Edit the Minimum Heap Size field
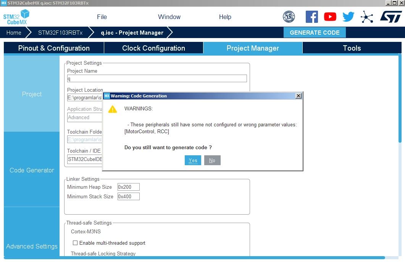This screenshot has width=405, height=263. (128, 187)
